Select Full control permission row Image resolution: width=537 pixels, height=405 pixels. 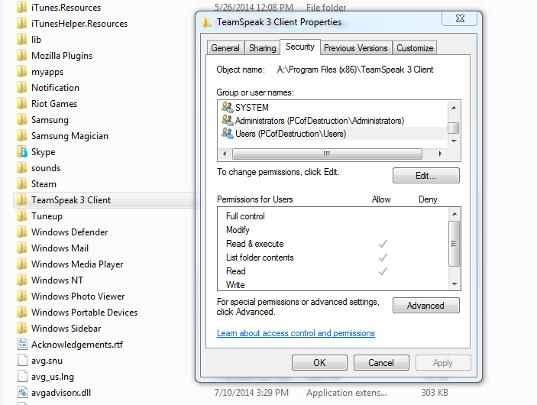tap(333, 216)
